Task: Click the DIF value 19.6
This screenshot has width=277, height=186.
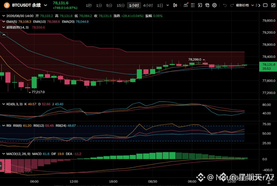Action: point(61,154)
